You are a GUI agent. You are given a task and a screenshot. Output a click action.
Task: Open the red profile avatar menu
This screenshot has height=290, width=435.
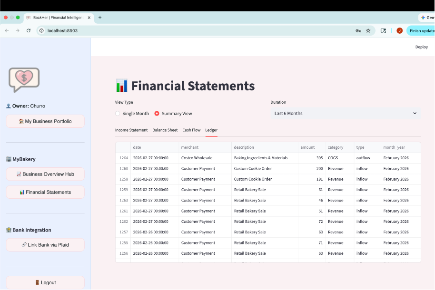[x=399, y=30]
